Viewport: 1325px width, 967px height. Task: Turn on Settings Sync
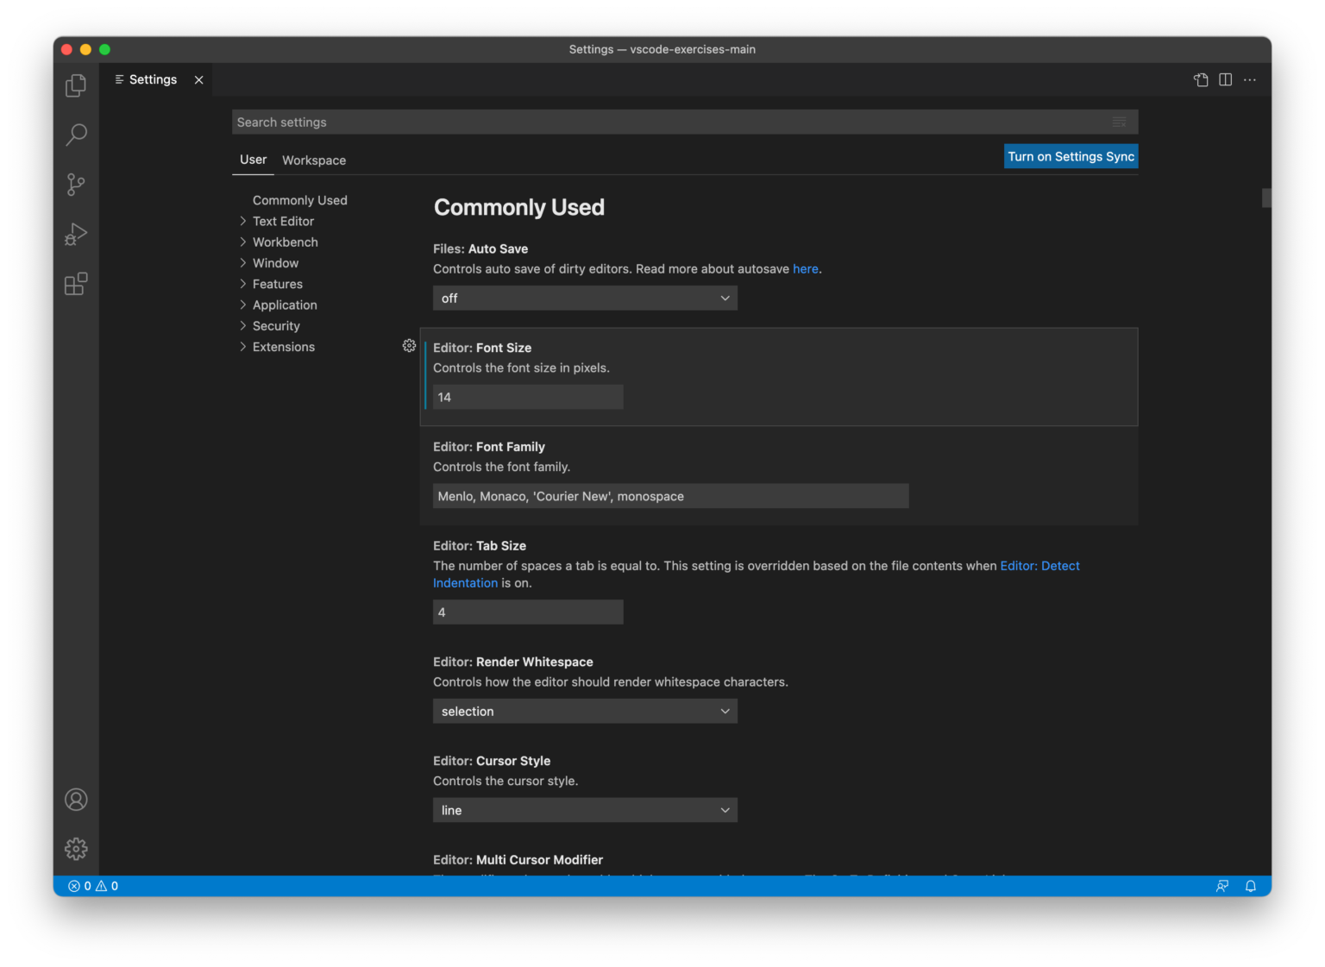coord(1071,156)
